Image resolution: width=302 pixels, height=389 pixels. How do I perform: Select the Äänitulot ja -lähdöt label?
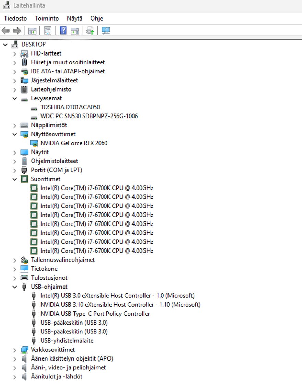56,377
